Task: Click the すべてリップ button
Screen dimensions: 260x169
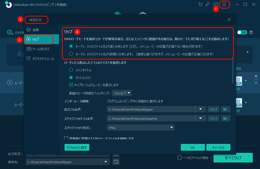Action: 233,158
